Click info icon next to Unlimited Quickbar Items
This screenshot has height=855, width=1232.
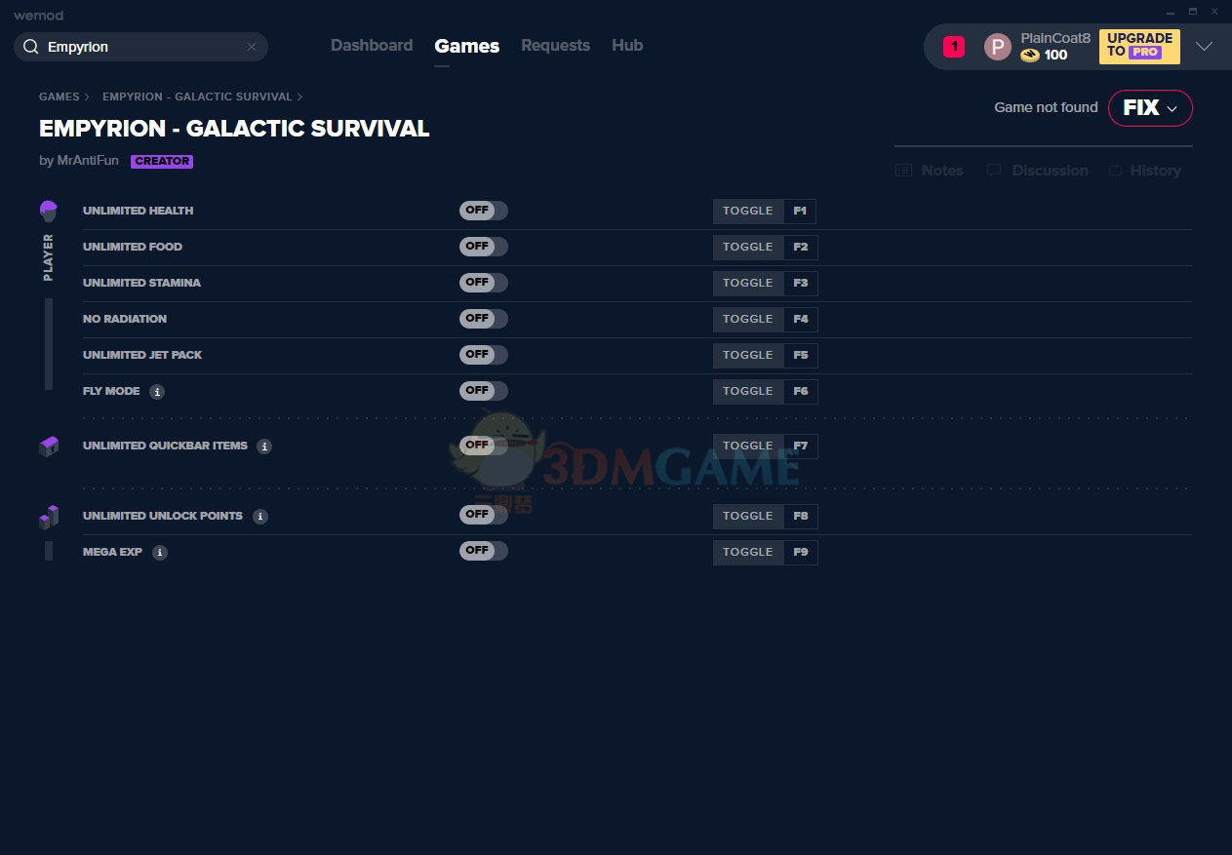pyautogui.click(x=264, y=447)
